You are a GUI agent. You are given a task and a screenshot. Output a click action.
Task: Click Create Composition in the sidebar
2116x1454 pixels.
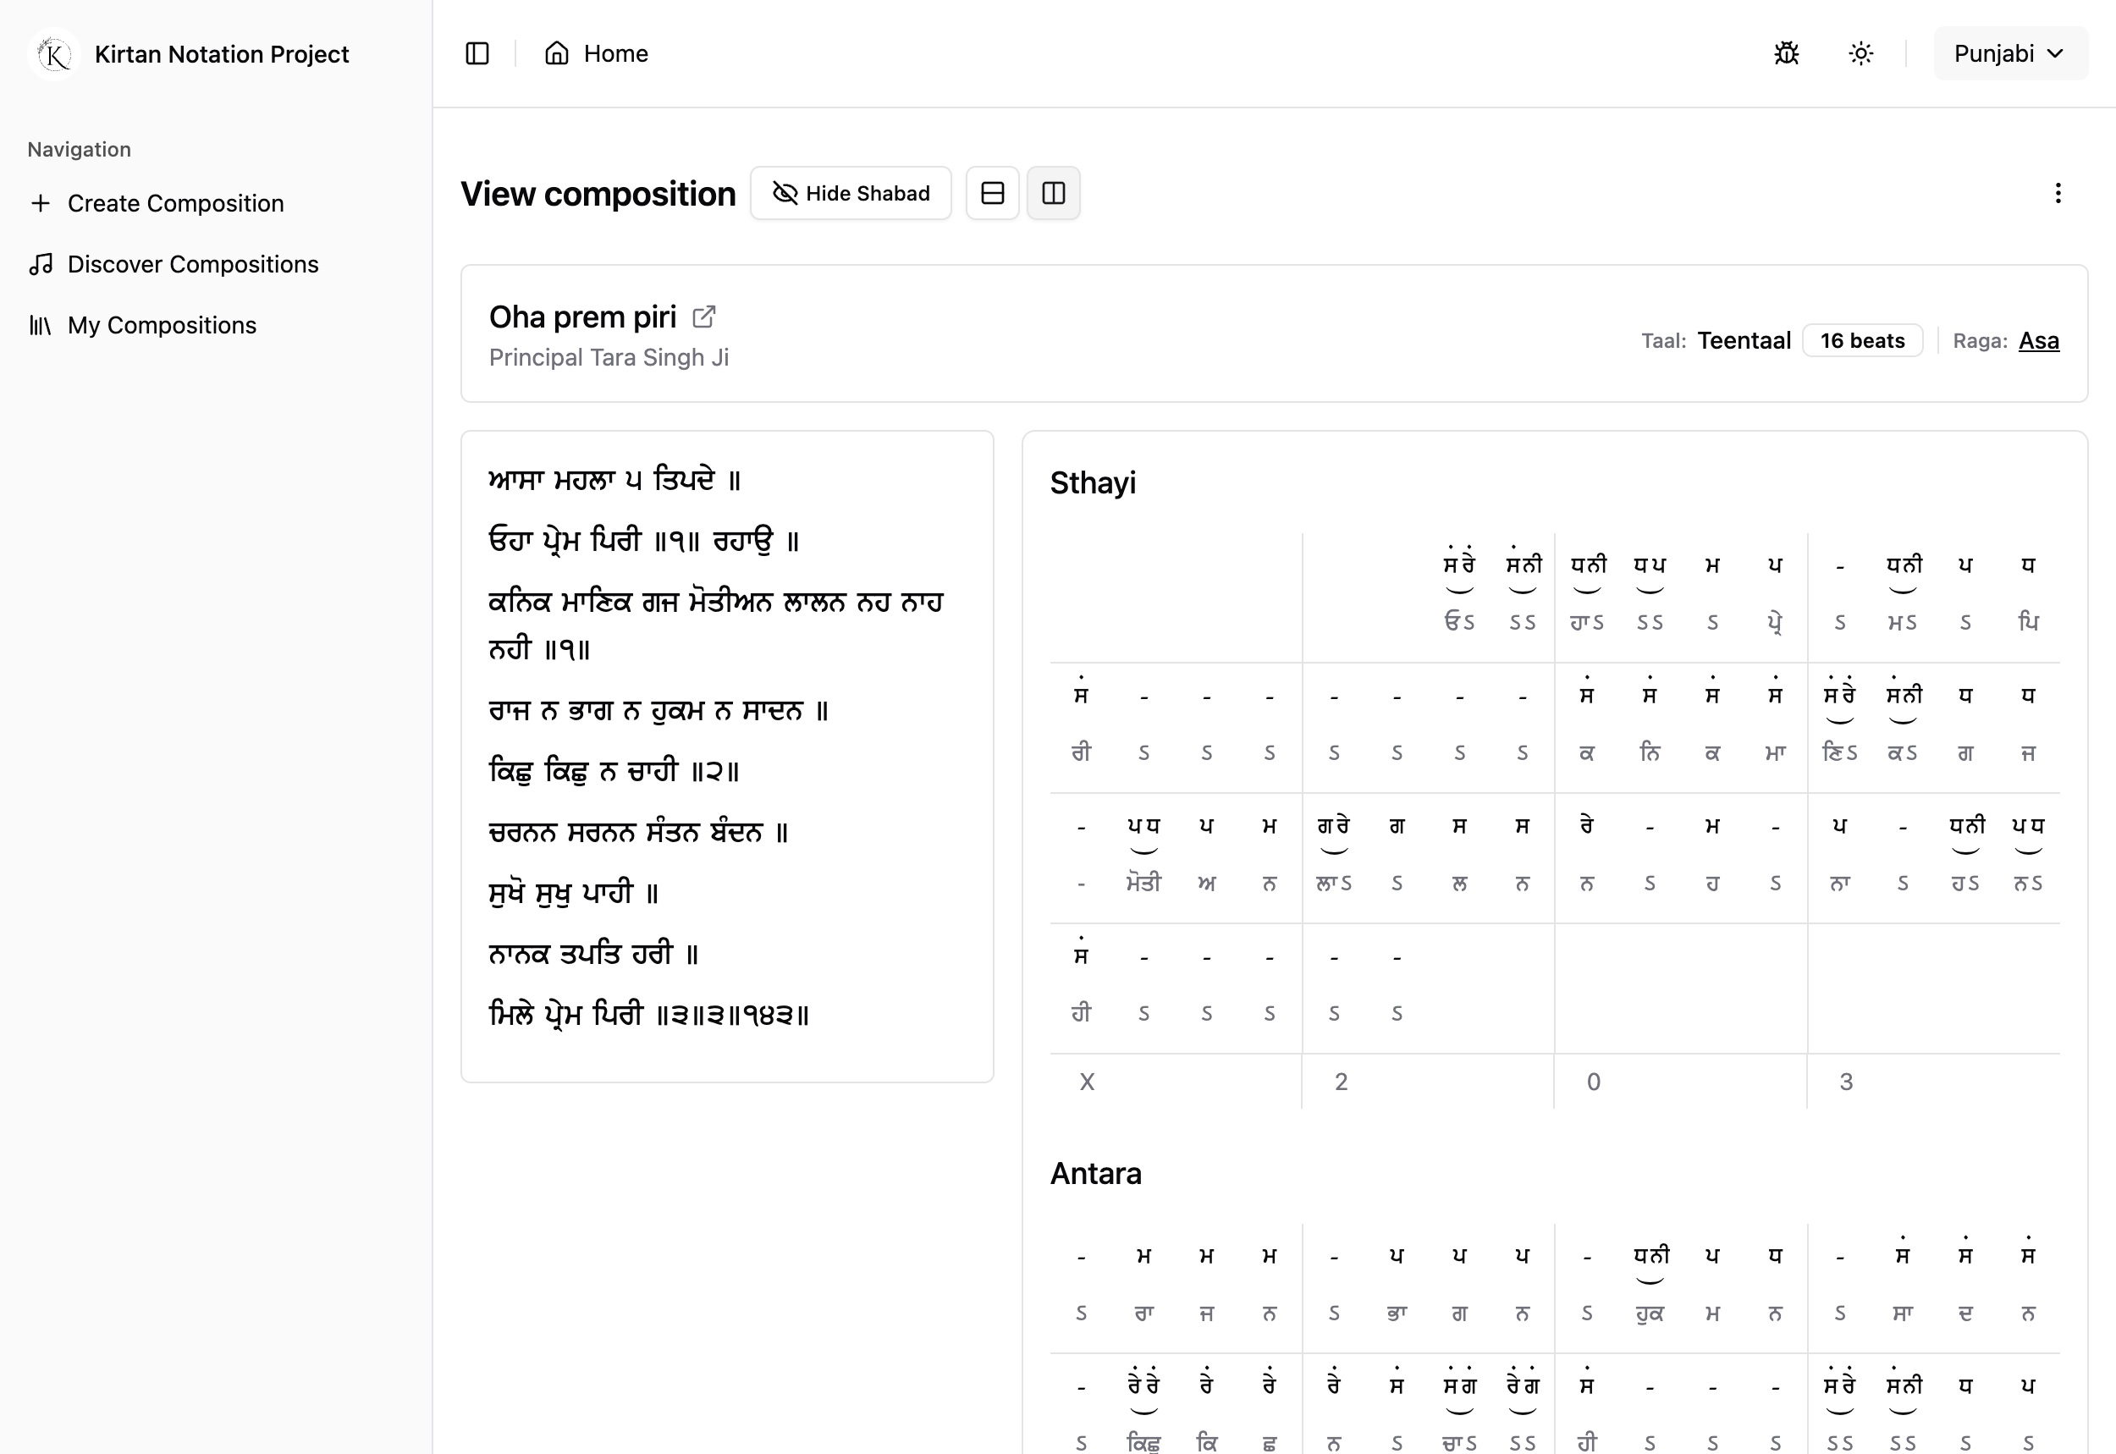[176, 202]
